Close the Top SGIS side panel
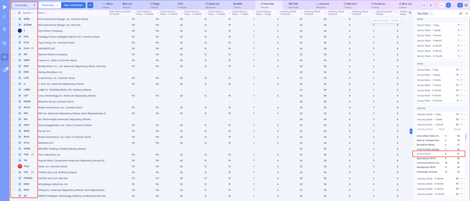This screenshot has width=470, height=201. click(x=466, y=13)
